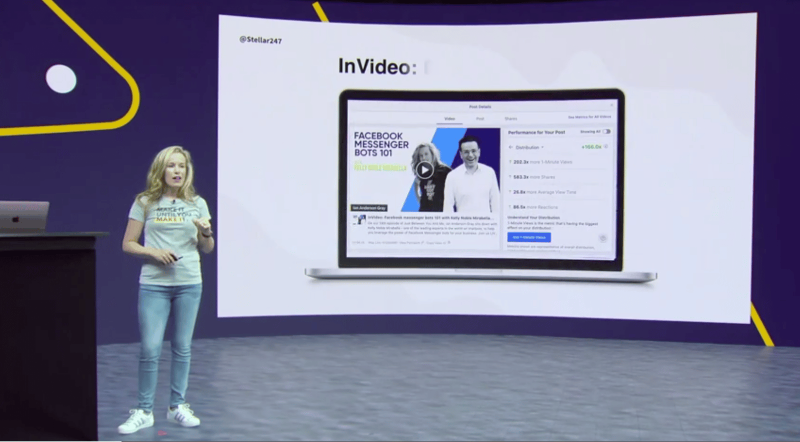The height and width of the screenshot is (442, 800).
Task: Click the @Stellar247 handle on the slide
Action: click(x=260, y=40)
